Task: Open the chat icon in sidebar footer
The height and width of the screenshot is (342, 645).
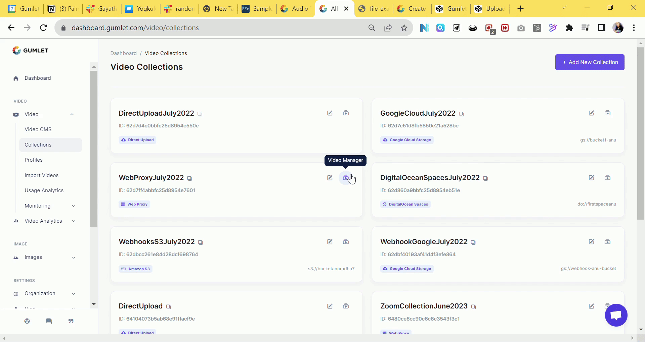Action: click(49, 321)
